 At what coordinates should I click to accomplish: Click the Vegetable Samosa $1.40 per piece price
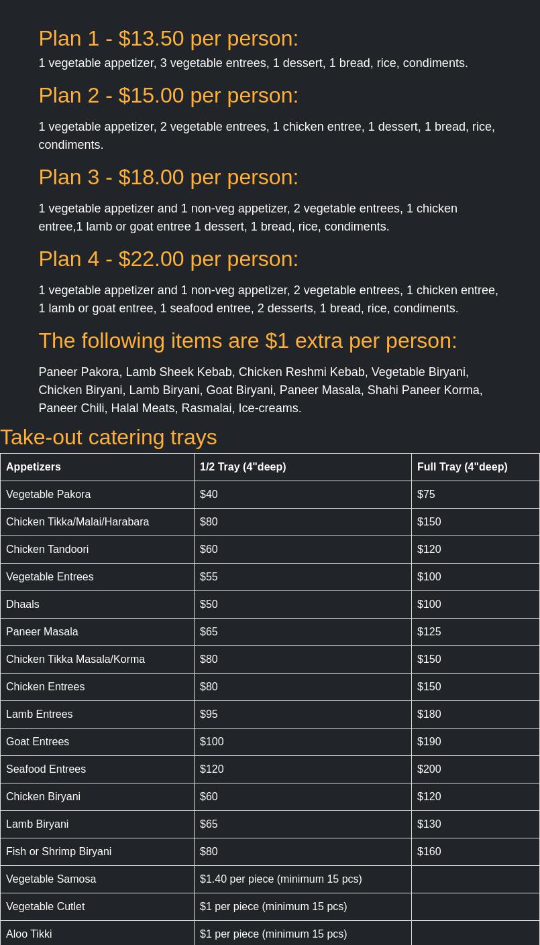[x=280, y=879]
